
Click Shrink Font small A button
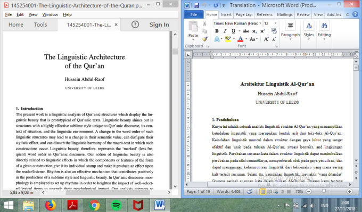(x=274, y=39)
